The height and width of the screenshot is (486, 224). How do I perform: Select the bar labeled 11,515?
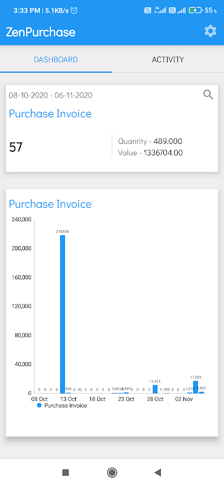click(155, 389)
